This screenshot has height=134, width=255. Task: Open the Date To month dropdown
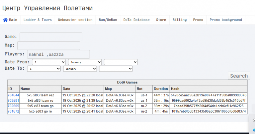coord(80,69)
